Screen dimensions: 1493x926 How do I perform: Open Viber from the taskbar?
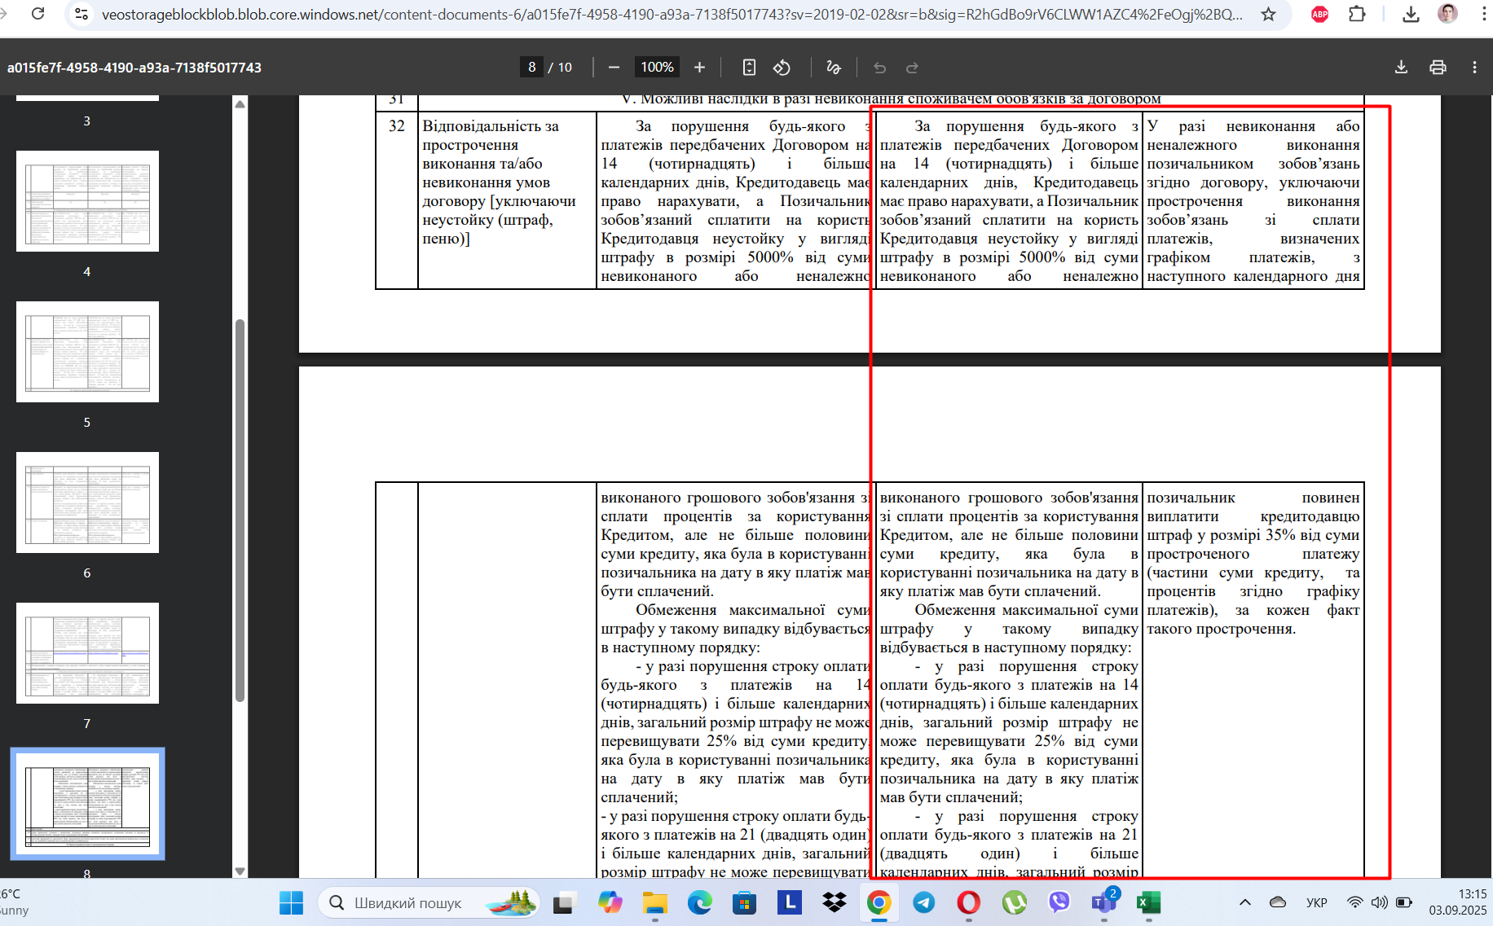(1059, 902)
